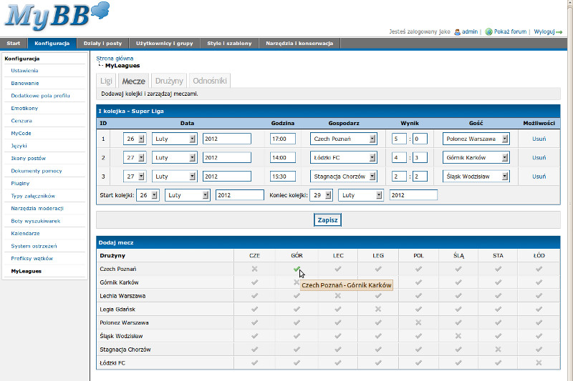
Task: Click the X icon in Czech Poznań CZE cell
Action: (254, 269)
